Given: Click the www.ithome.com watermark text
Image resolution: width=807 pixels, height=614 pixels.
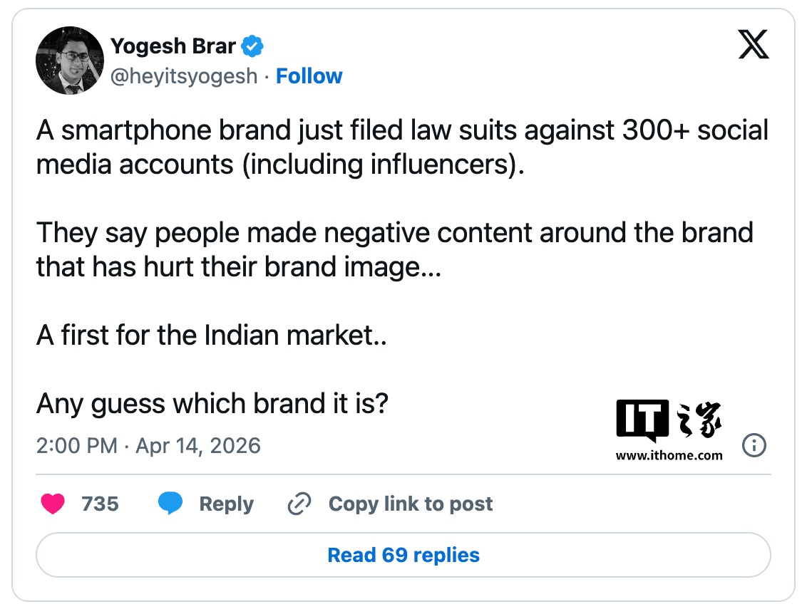Looking at the screenshot, I should point(669,455).
